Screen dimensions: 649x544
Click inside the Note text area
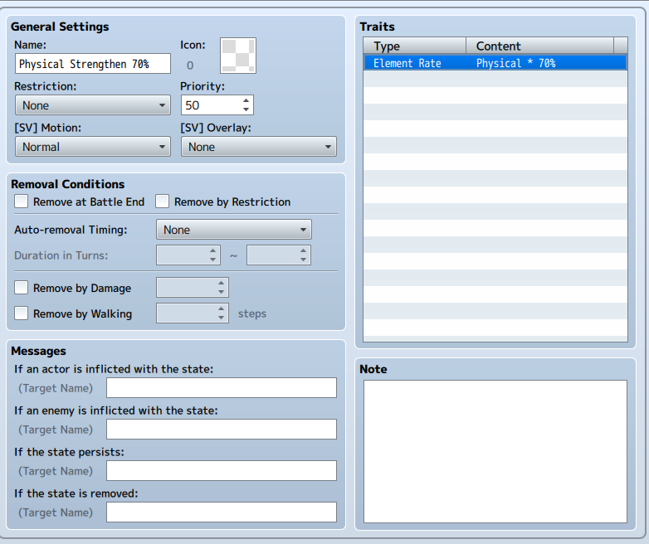coord(495,451)
